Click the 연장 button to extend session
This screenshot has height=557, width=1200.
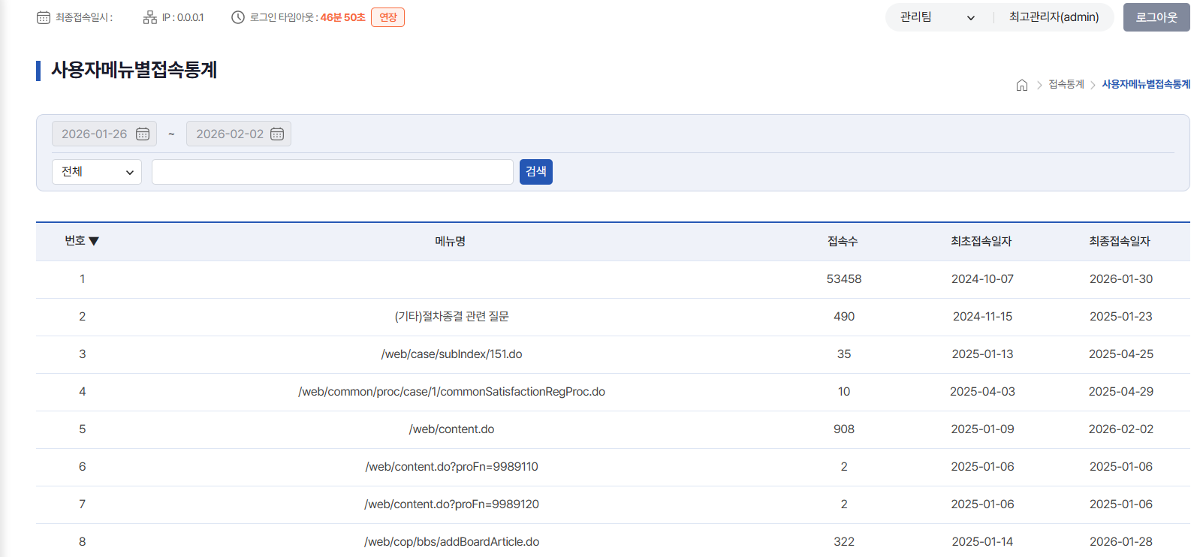click(387, 17)
